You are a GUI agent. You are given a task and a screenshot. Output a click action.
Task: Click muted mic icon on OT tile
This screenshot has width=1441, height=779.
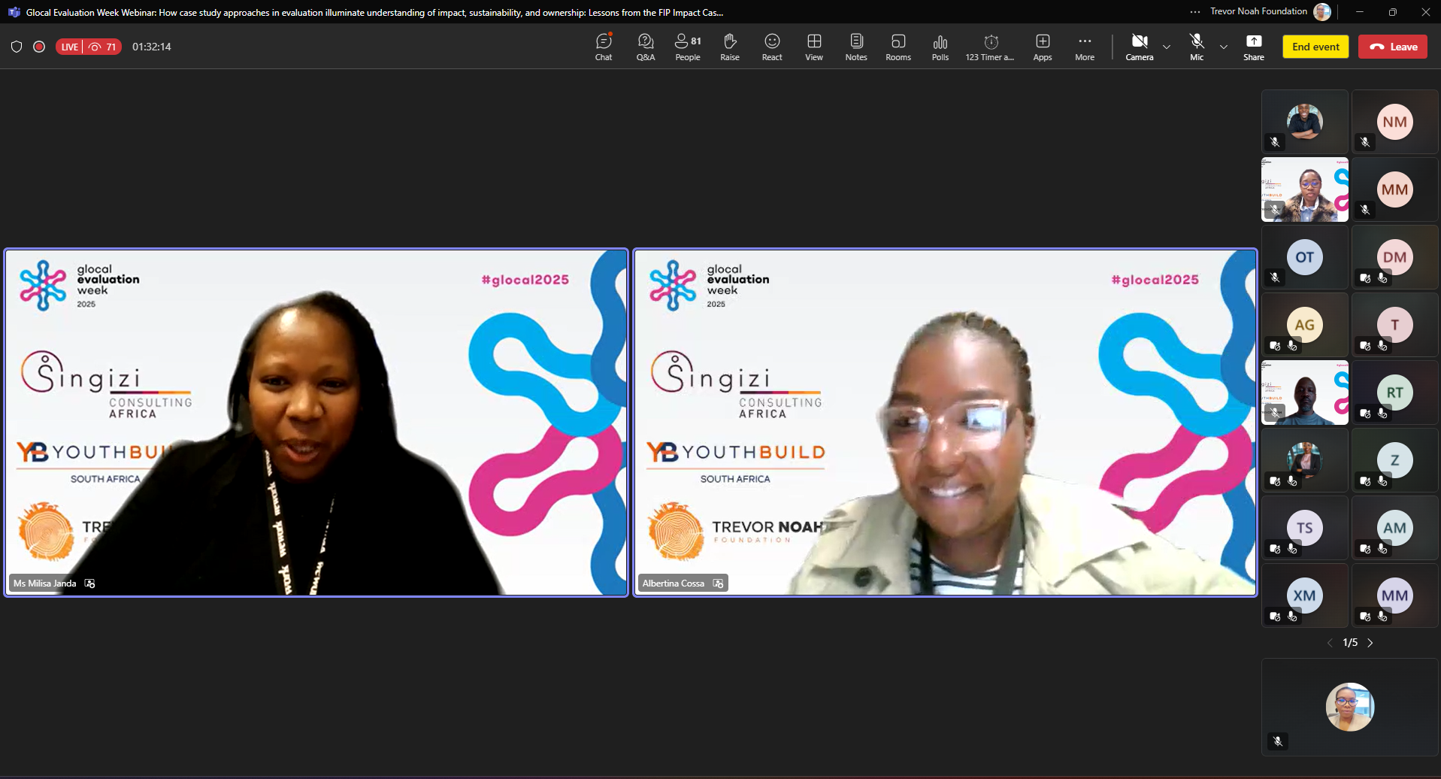point(1275,277)
